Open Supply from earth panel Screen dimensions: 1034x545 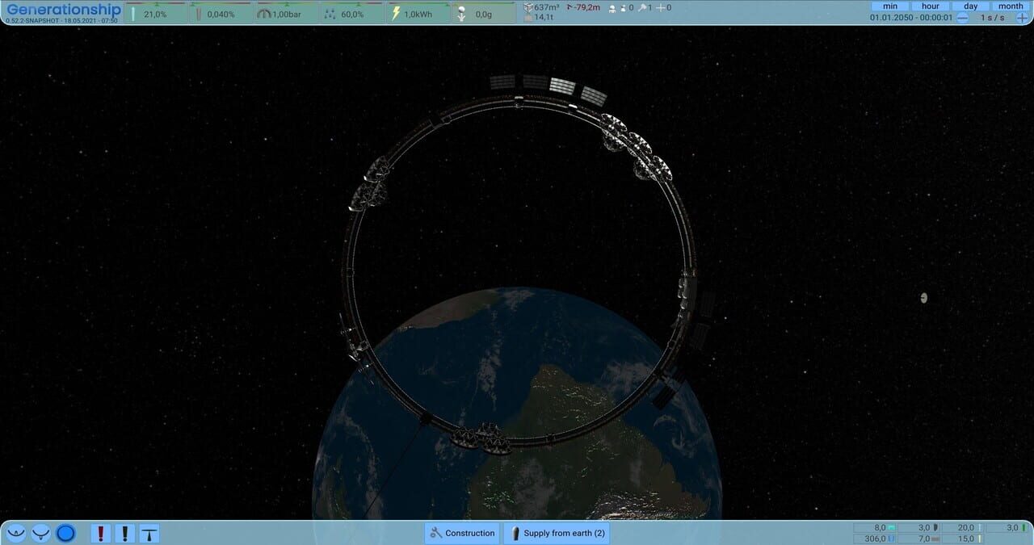pos(556,533)
